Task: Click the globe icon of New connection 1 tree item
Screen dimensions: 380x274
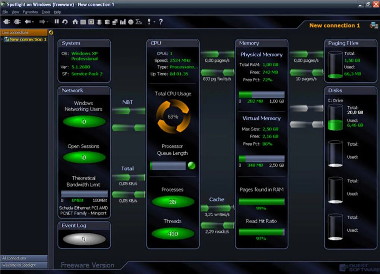Action: click(7, 39)
